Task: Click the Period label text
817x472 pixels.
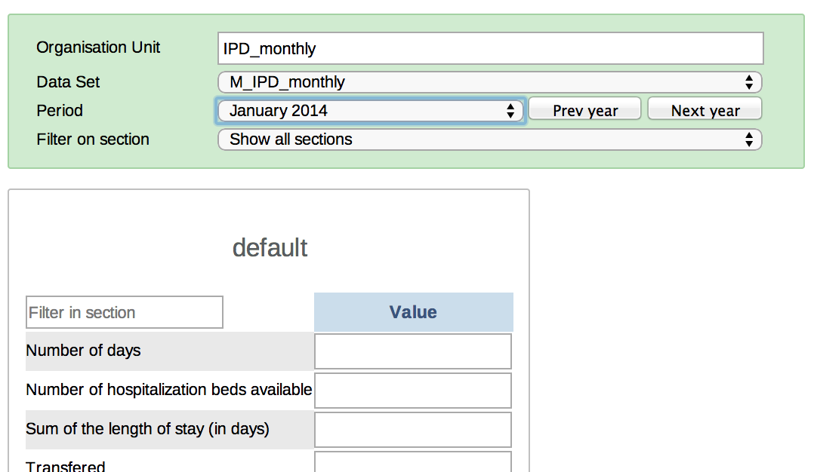Action: [x=60, y=111]
